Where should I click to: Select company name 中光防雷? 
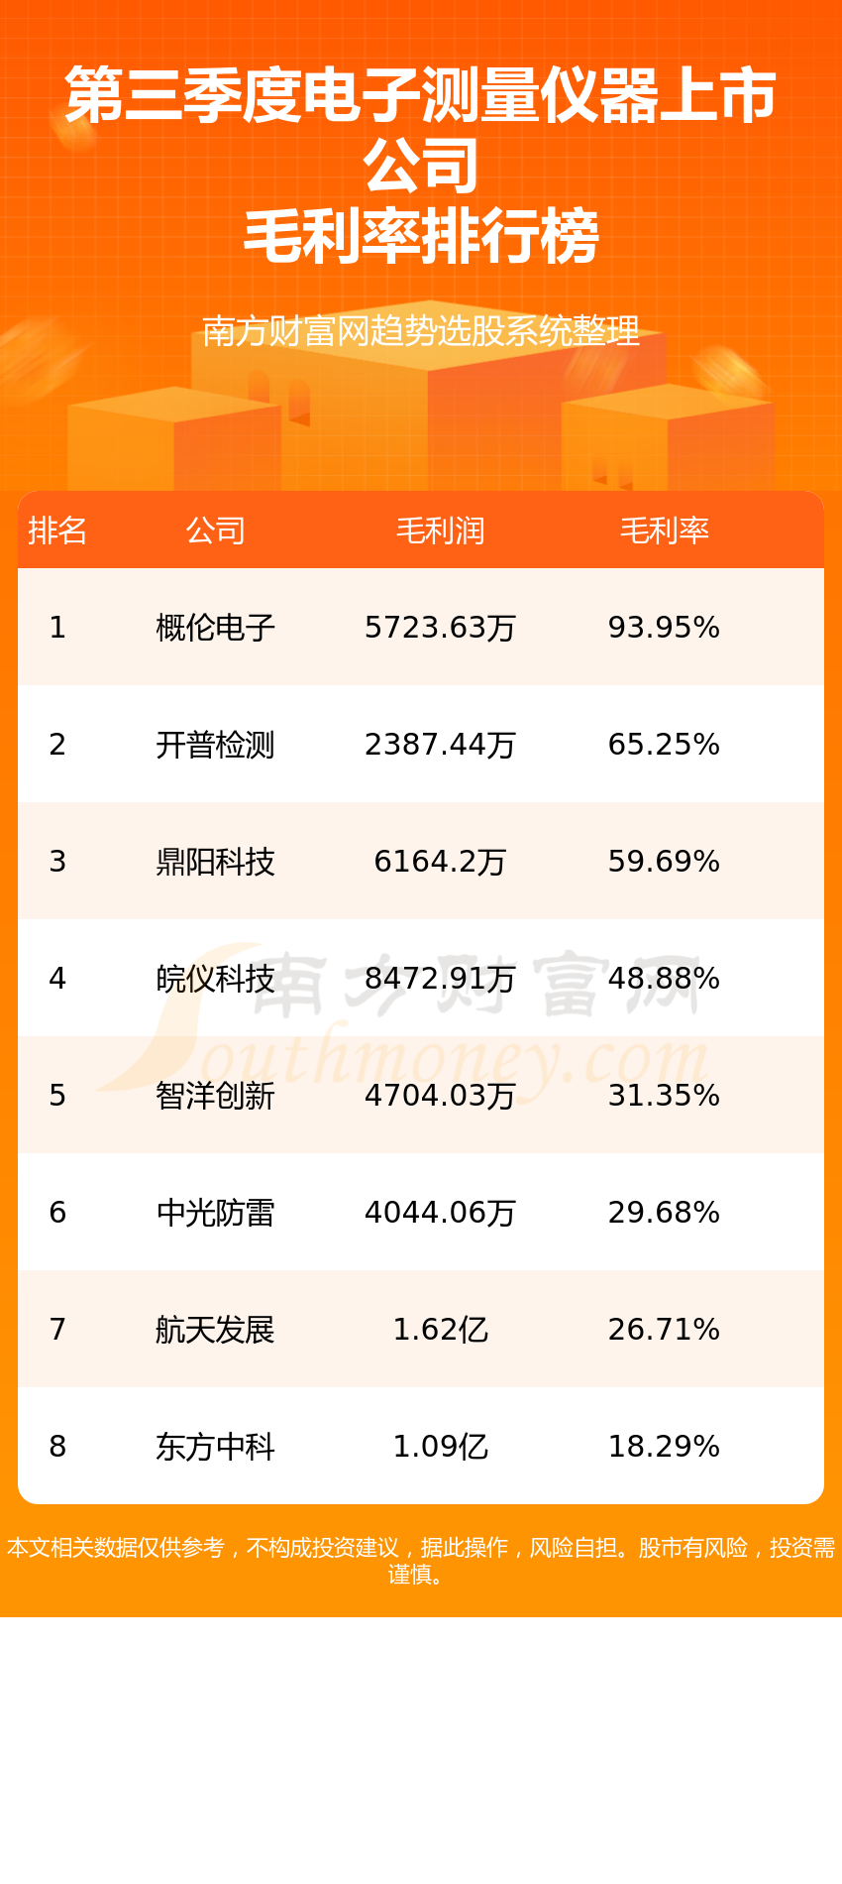click(215, 1213)
